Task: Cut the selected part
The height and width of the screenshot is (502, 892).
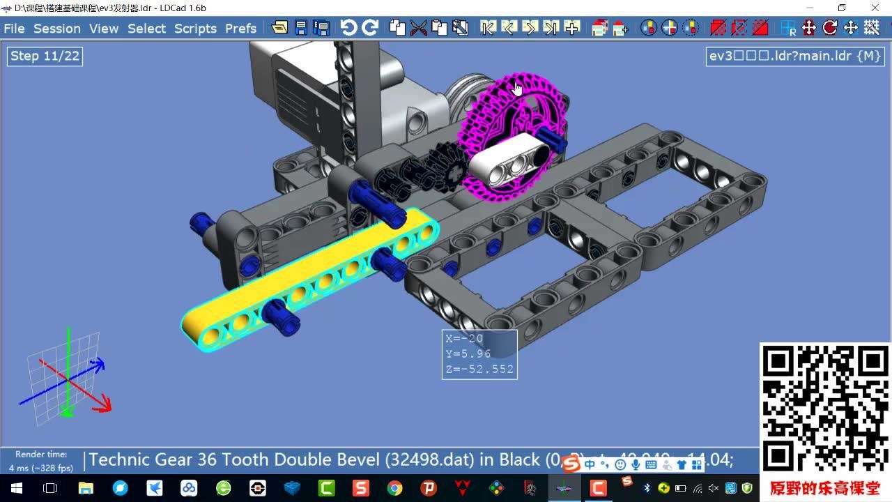Action: [x=418, y=28]
